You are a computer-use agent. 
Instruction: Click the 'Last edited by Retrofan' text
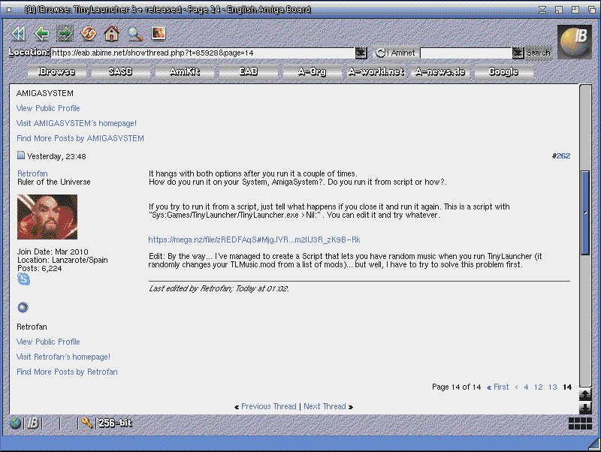coord(219,288)
